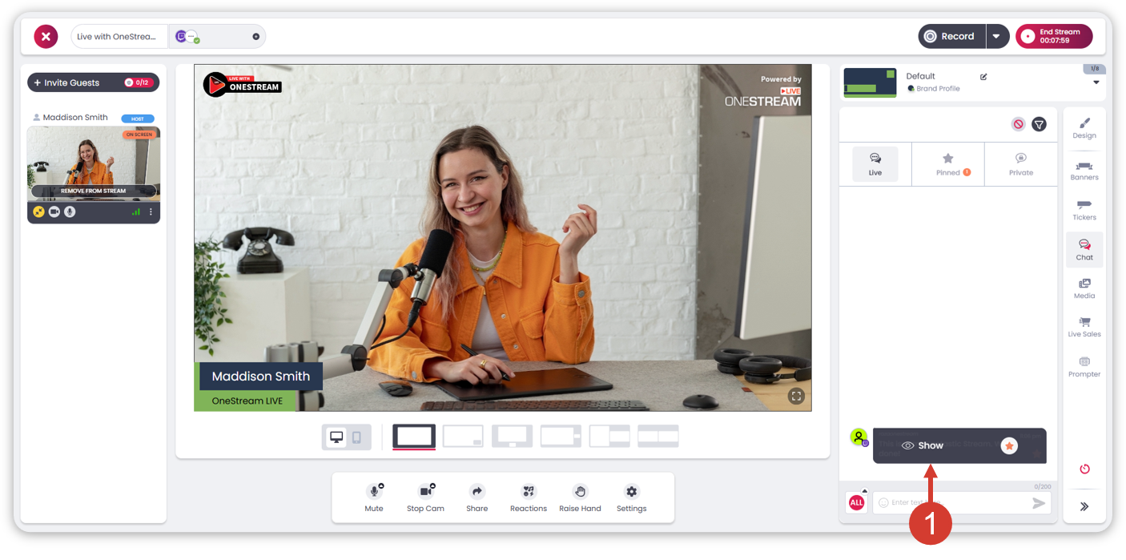This screenshot has height=560, width=1126.
Task: Open the Media panel
Action: (x=1084, y=288)
